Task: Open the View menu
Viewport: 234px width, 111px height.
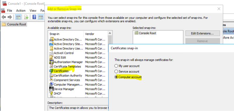Action: click(x=33, y=11)
